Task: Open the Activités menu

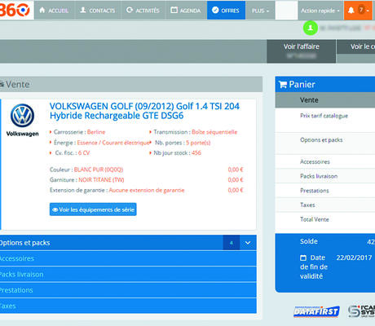Action: (x=143, y=11)
